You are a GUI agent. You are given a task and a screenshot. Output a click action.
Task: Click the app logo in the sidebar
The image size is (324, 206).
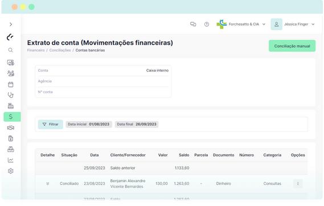click(10, 37)
